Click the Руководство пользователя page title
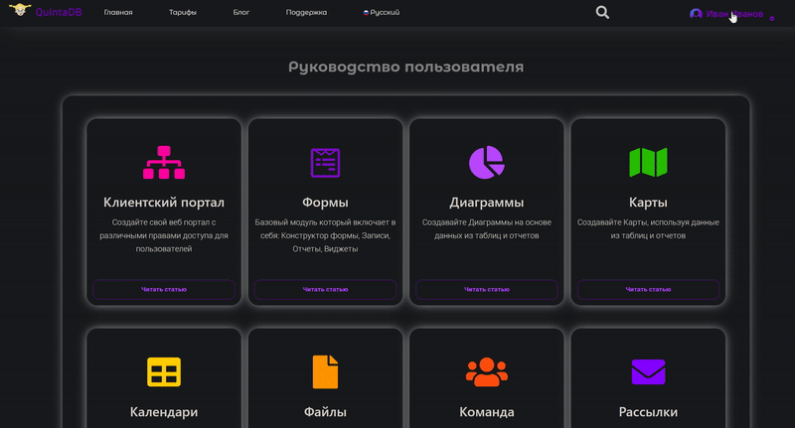The image size is (795, 428). tap(405, 67)
